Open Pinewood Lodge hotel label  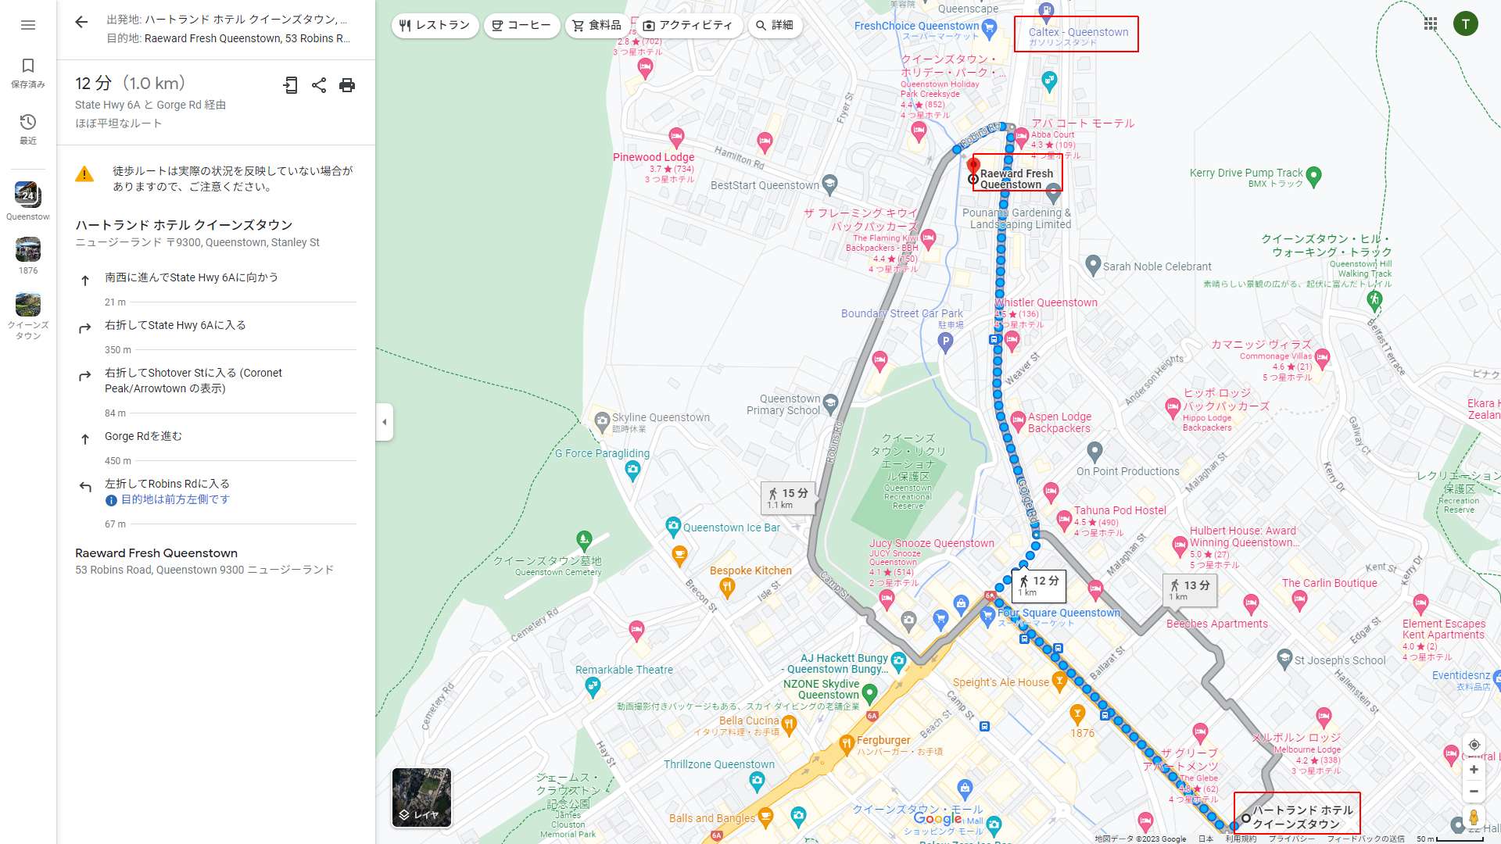(654, 157)
